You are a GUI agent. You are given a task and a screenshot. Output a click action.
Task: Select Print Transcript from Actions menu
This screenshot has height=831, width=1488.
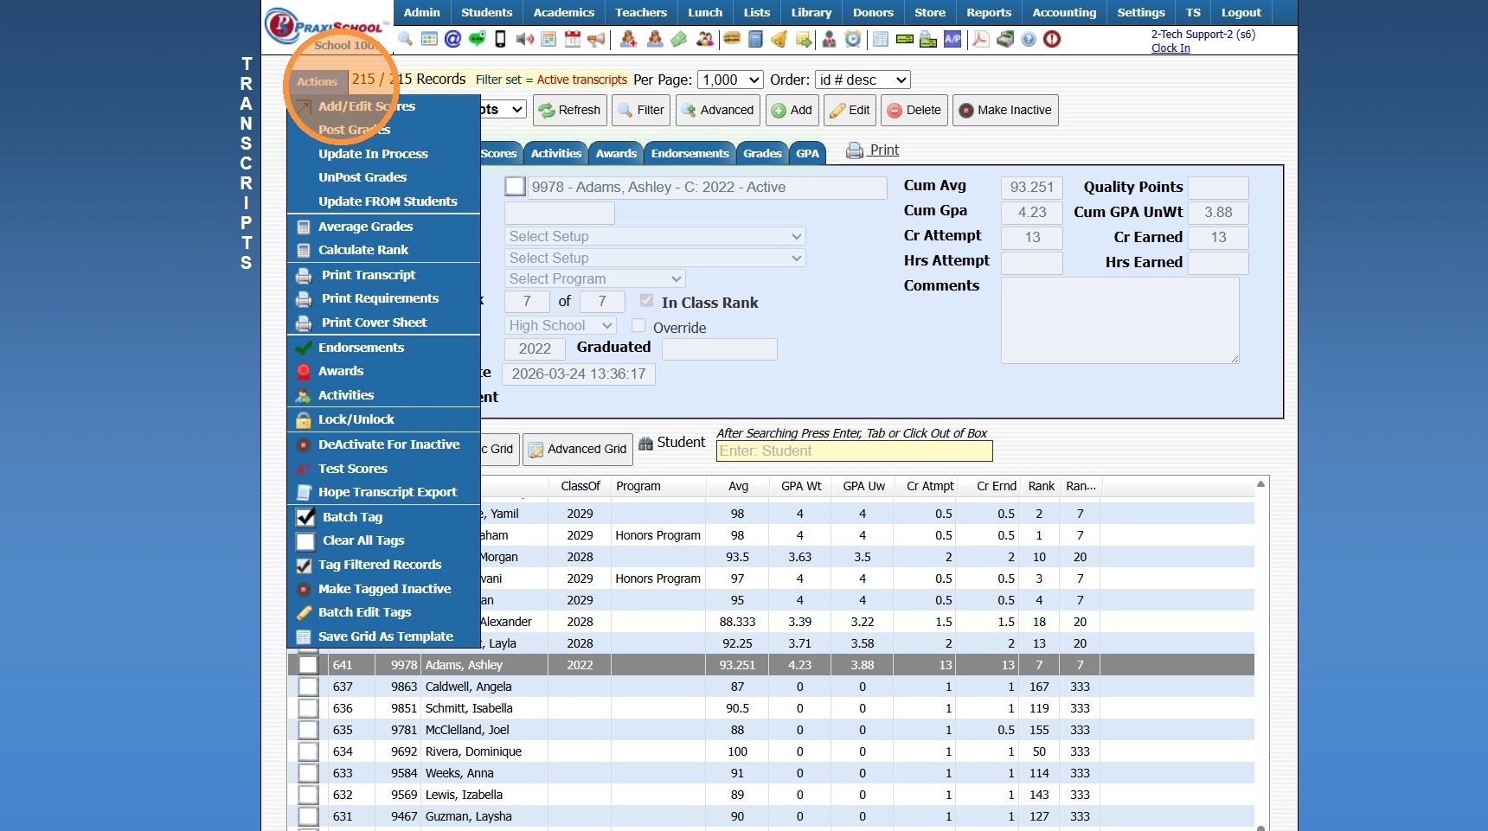tap(369, 275)
